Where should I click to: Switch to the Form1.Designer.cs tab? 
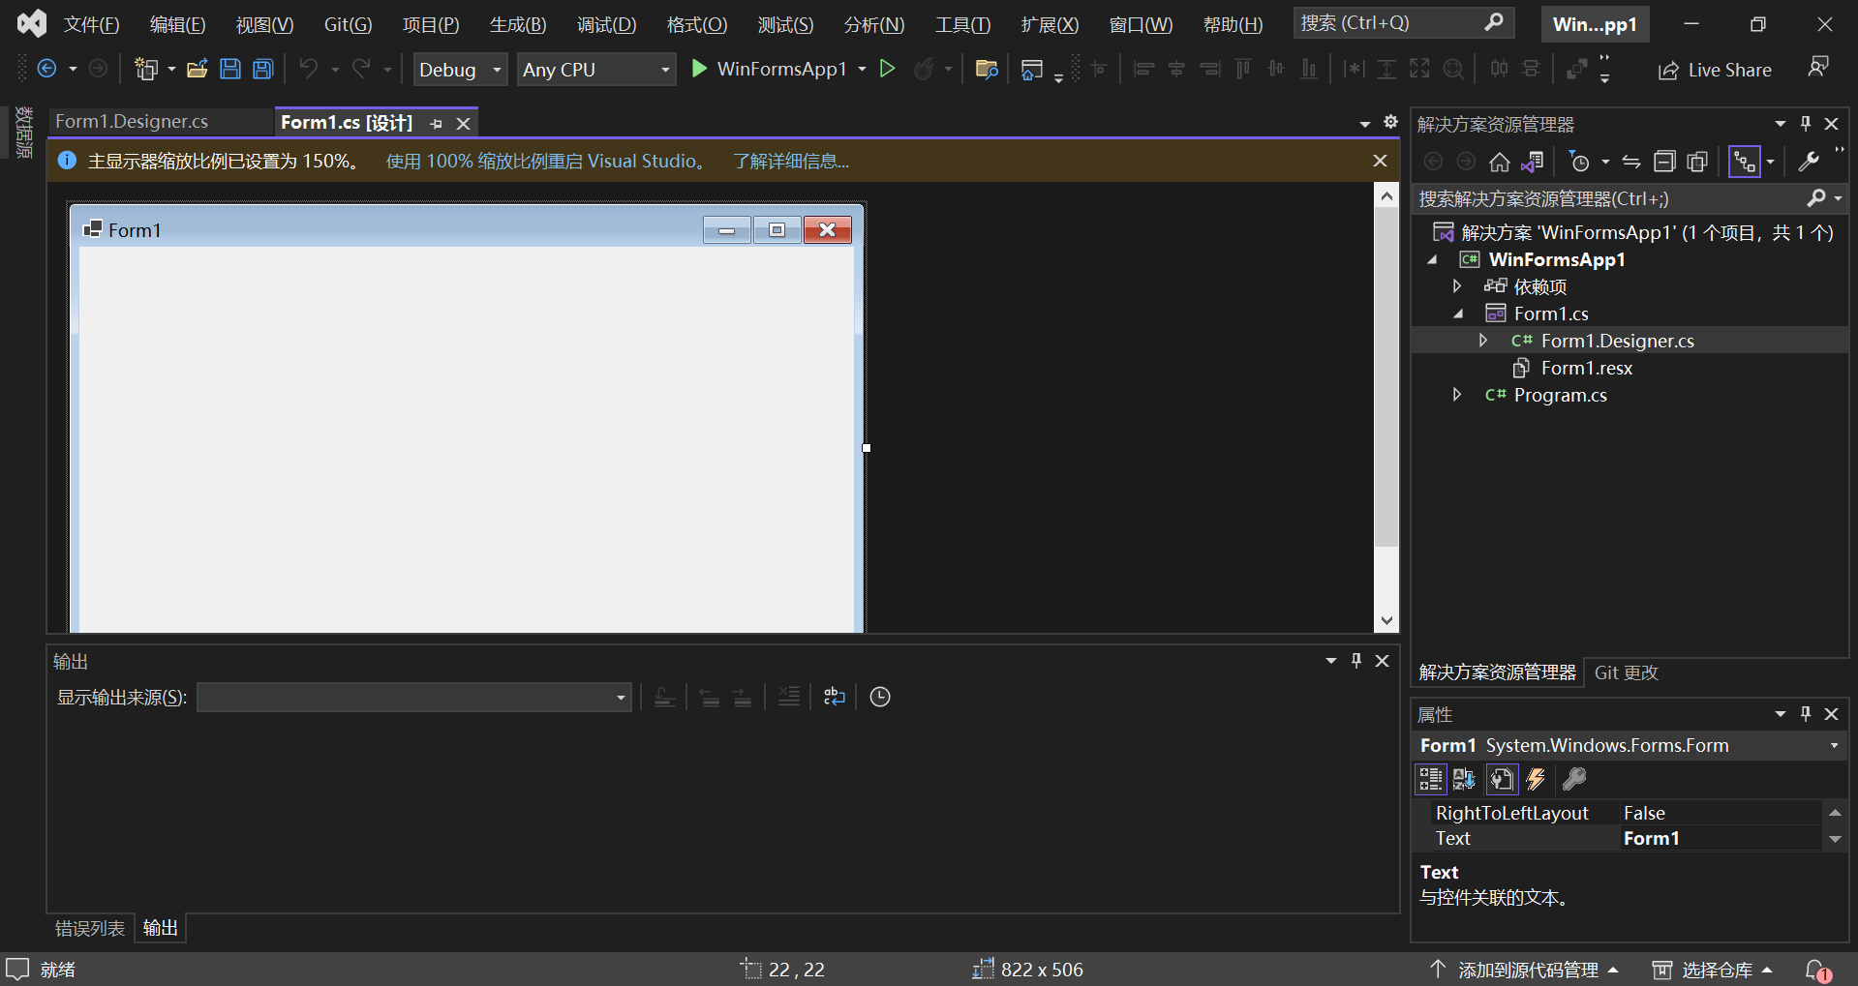coord(131,121)
